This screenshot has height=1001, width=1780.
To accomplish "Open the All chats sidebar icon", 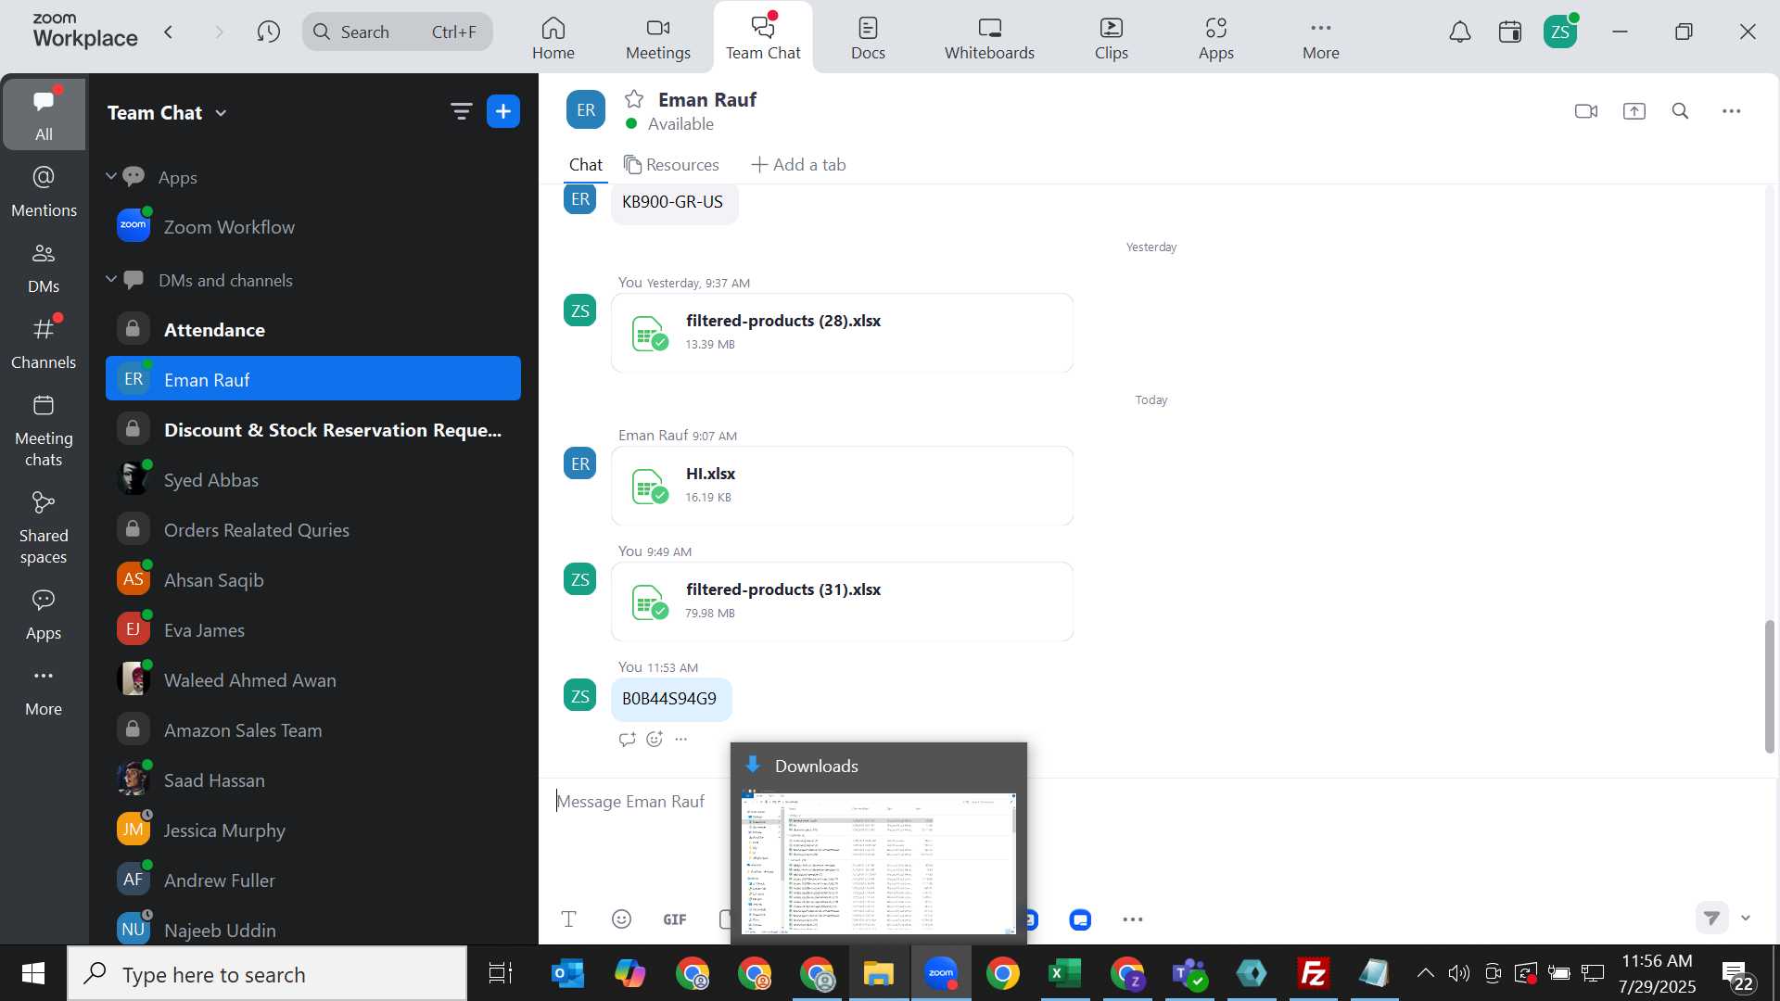I will point(44,113).
